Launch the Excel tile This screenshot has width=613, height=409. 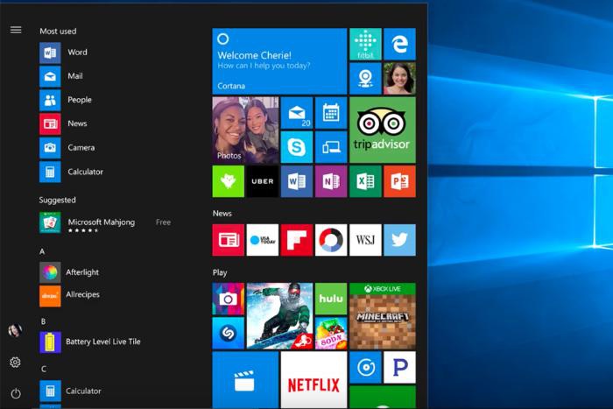(365, 181)
